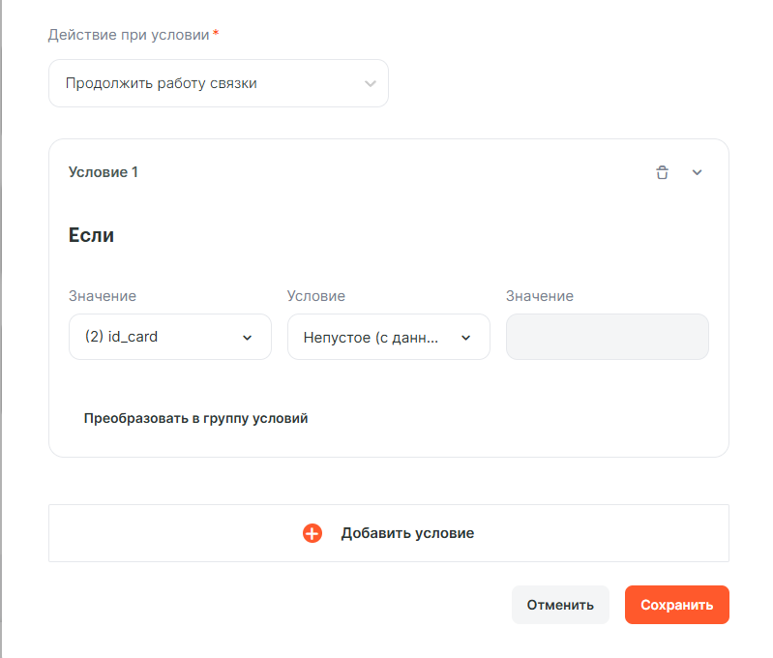The image size is (773, 658).
Task: Click the Действие при условии label
Action: (x=129, y=34)
